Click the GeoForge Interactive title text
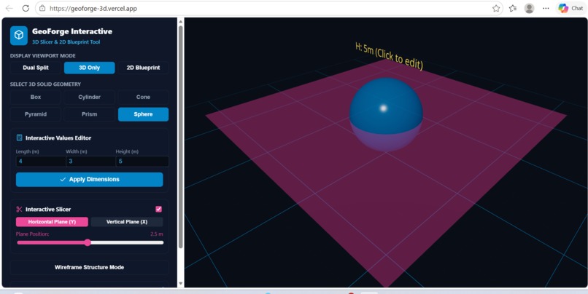The image size is (588, 294). point(72,31)
